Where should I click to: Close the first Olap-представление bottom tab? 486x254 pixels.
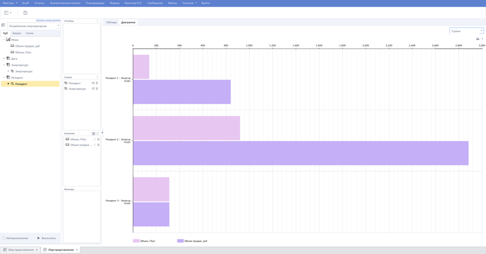tap(37, 250)
